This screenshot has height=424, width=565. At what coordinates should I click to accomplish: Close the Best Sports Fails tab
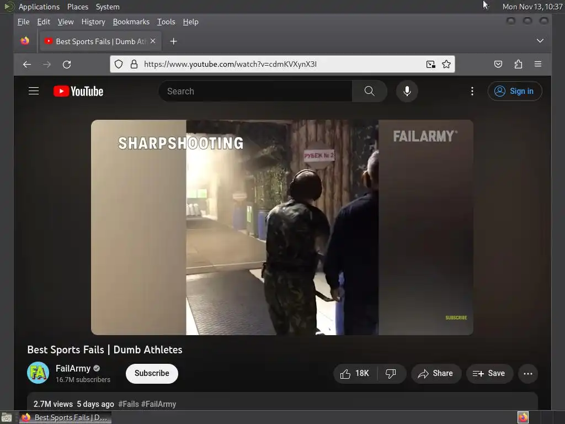[153, 41]
